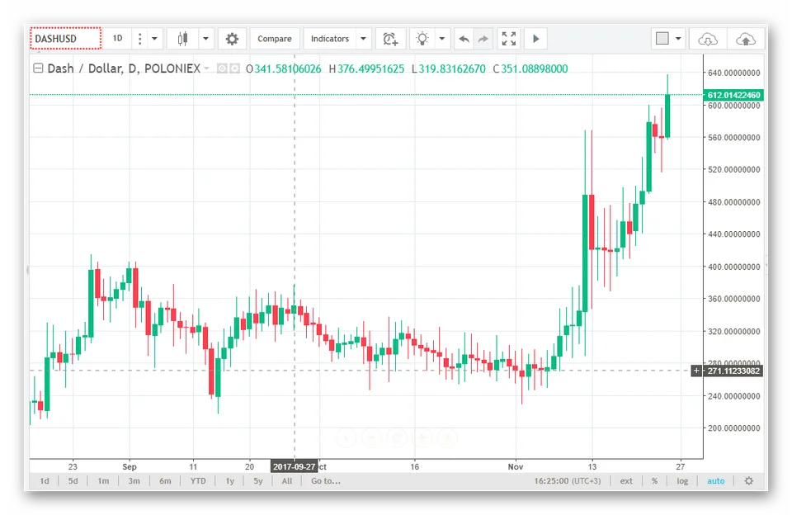The height and width of the screenshot is (515, 792).
Task: Collapse the Dash / Dollar legend box
Action: point(38,69)
